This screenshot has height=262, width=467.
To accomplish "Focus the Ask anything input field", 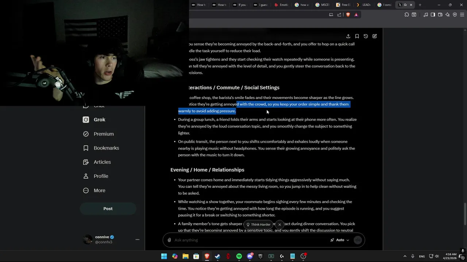I will [250, 240].
